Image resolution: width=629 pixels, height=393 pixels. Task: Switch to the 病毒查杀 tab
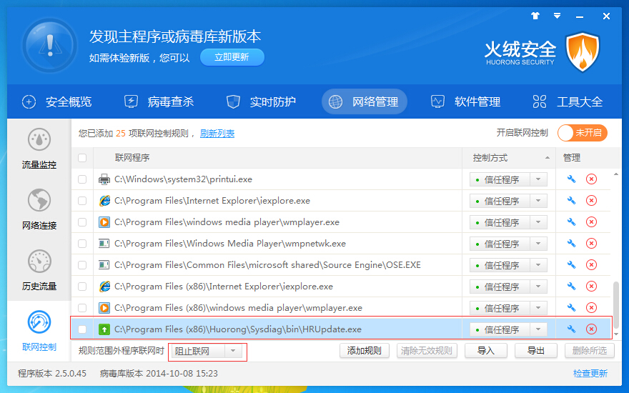pos(159,101)
